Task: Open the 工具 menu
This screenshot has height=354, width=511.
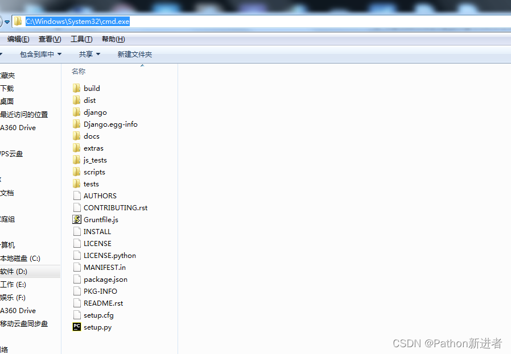Action: click(81, 39)
